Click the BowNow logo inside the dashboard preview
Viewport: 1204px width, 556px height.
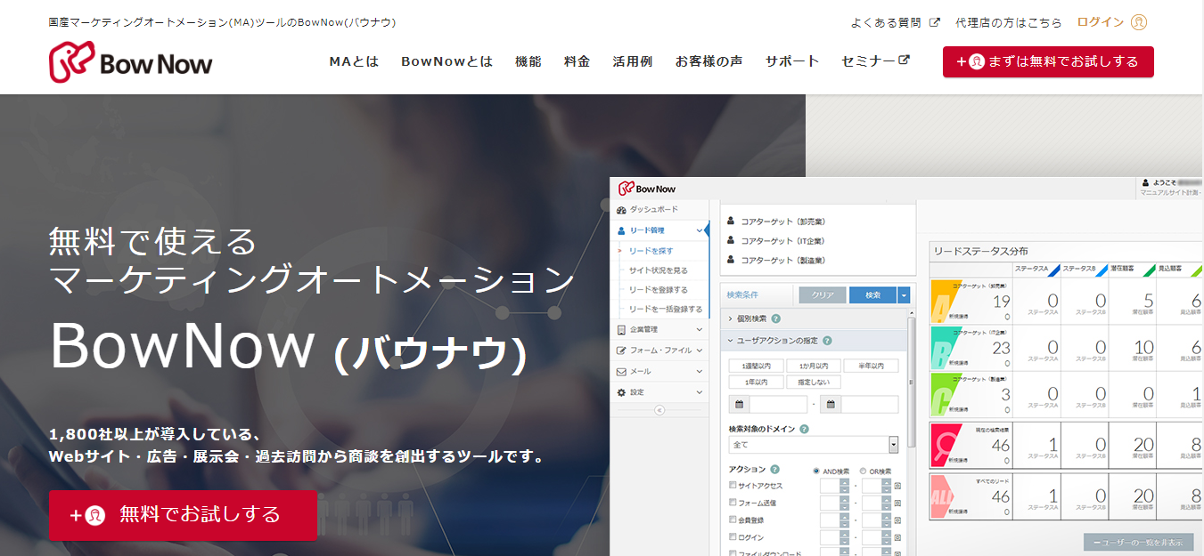tap(646, 188)
